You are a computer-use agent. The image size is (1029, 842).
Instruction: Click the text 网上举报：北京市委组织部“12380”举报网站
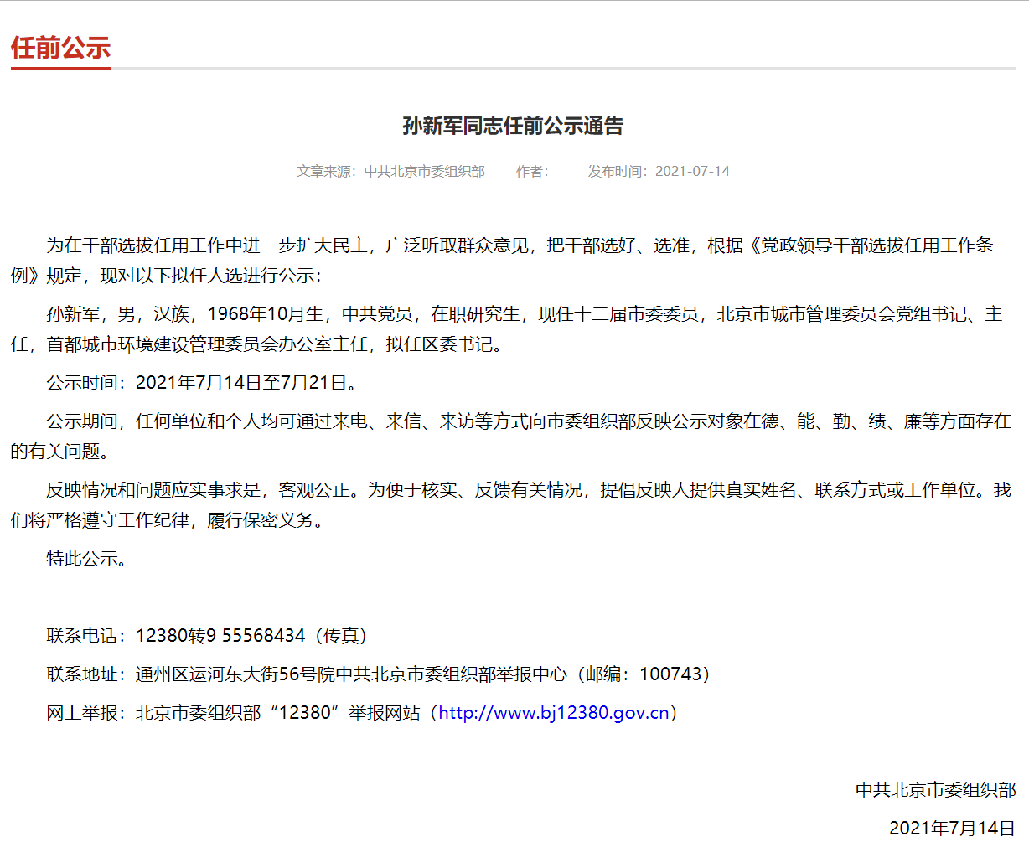(x=233, y=713)
